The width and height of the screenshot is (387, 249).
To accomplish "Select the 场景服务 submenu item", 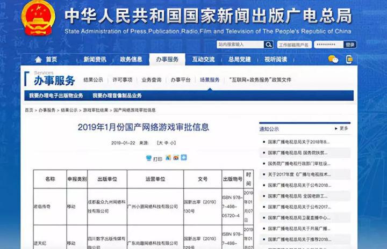I will (x=210, y=80).
